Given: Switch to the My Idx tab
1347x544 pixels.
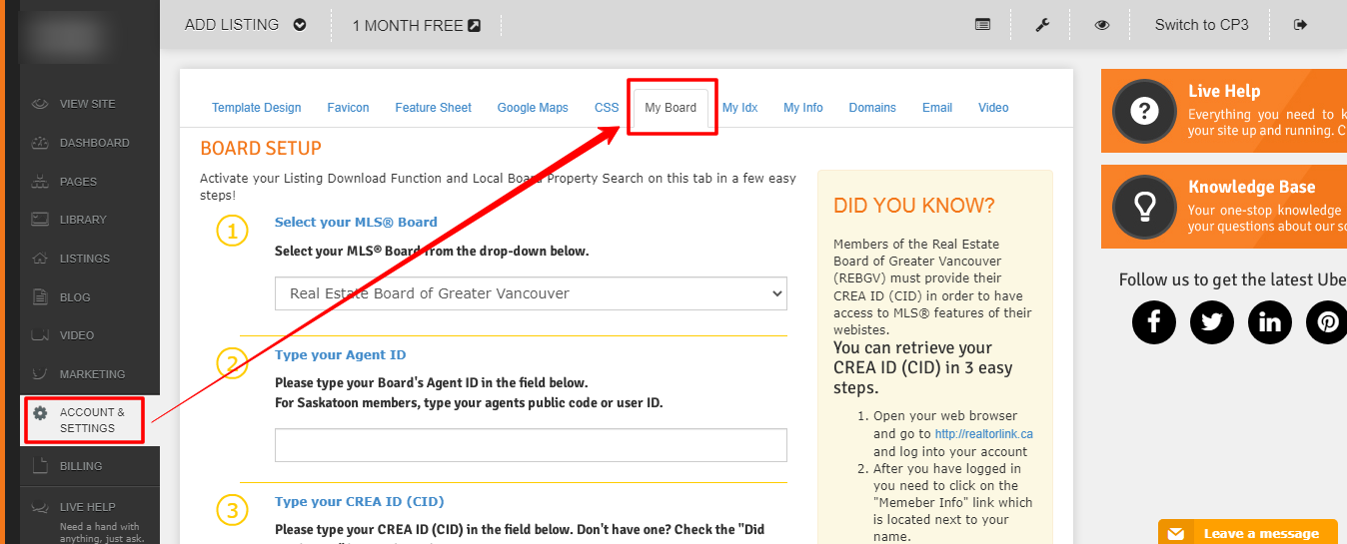Looking at the screenshot, I should pos(739,108).
